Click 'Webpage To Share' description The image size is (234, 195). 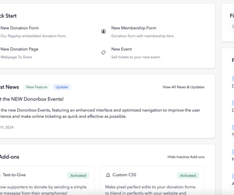(16, 57)
